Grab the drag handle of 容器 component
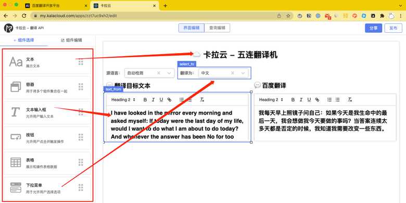The image size is (406, 203). point(81,87)
